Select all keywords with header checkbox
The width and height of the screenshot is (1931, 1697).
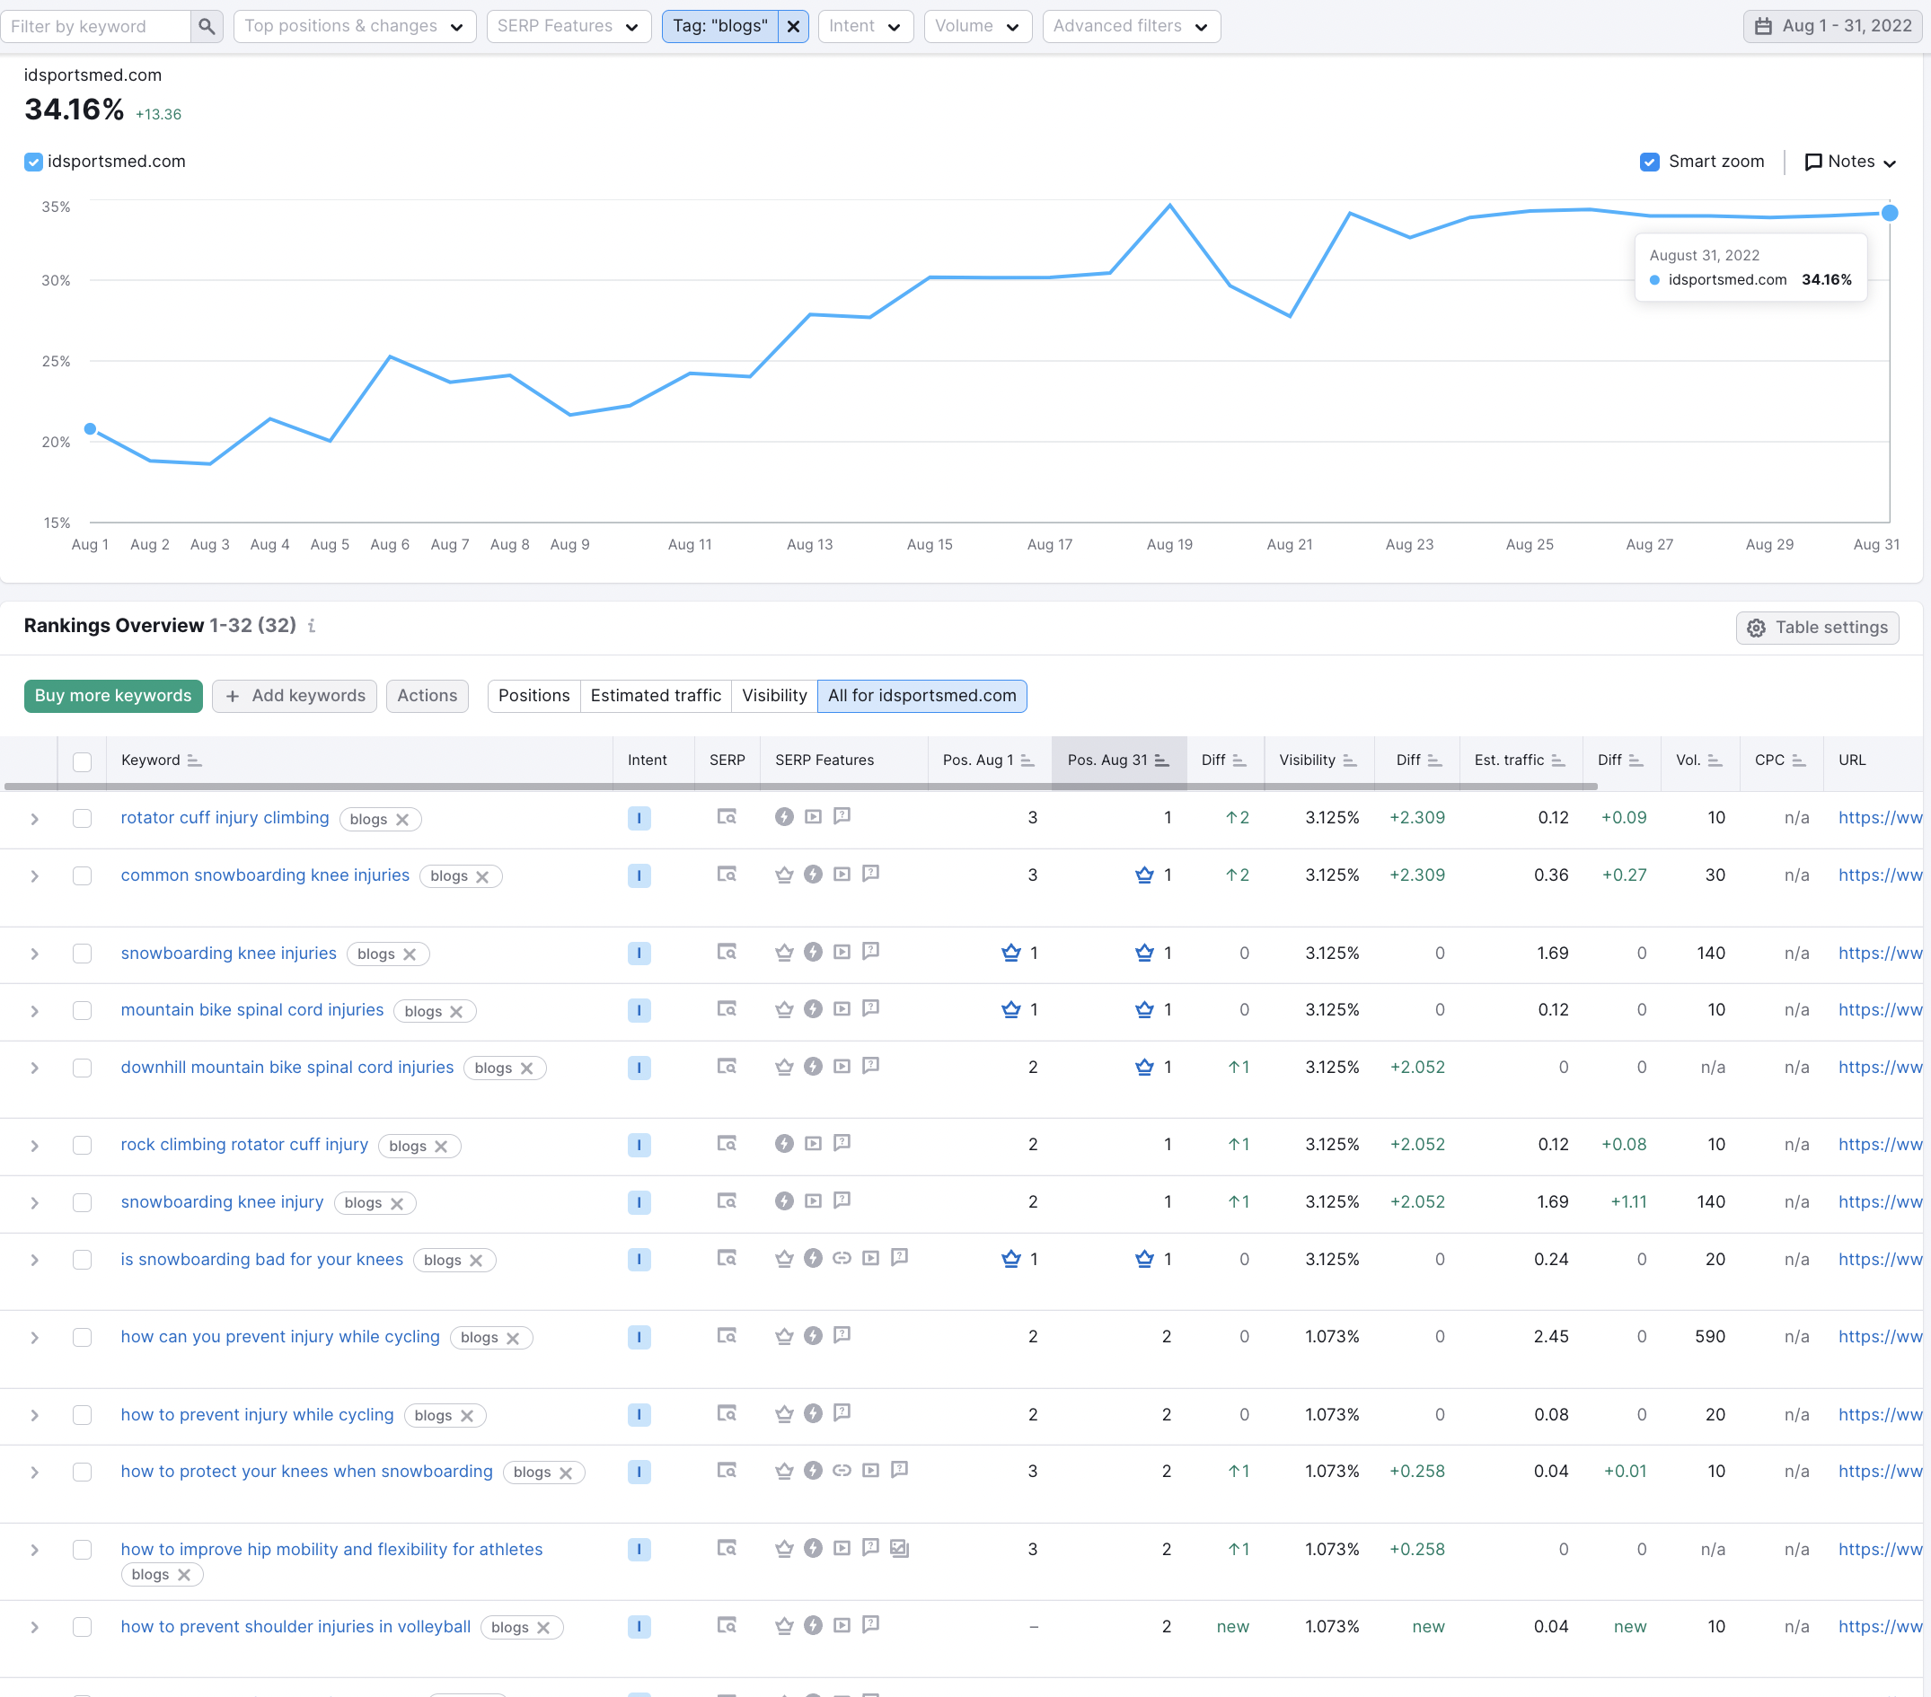(x=83, y=762)
